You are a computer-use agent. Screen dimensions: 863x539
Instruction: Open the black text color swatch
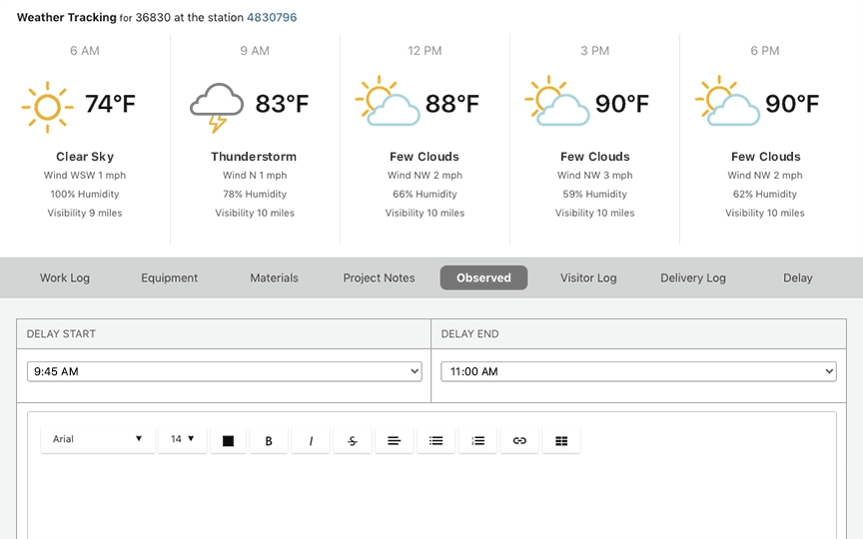point(228,440)
